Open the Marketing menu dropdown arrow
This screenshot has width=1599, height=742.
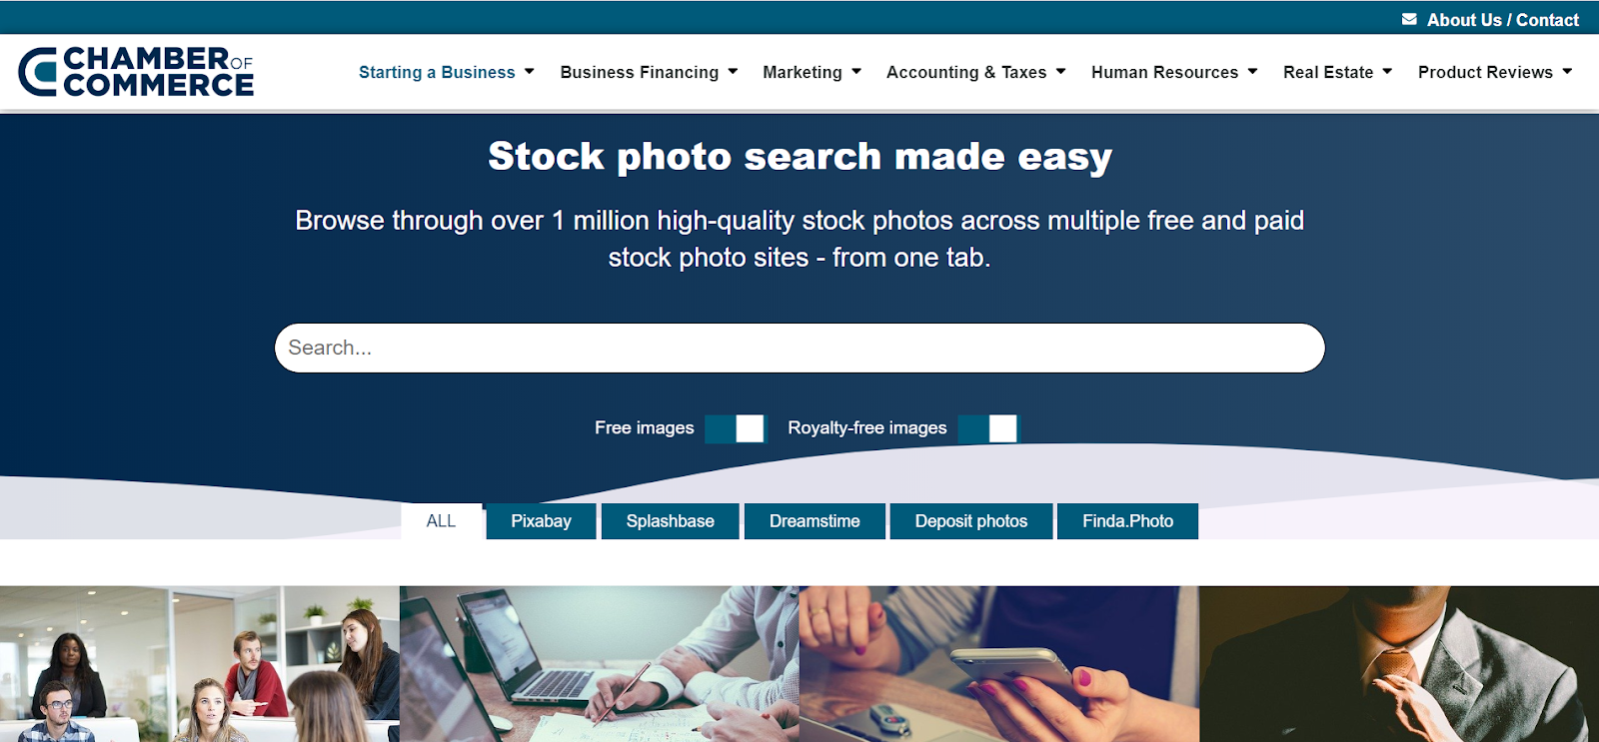856,71
